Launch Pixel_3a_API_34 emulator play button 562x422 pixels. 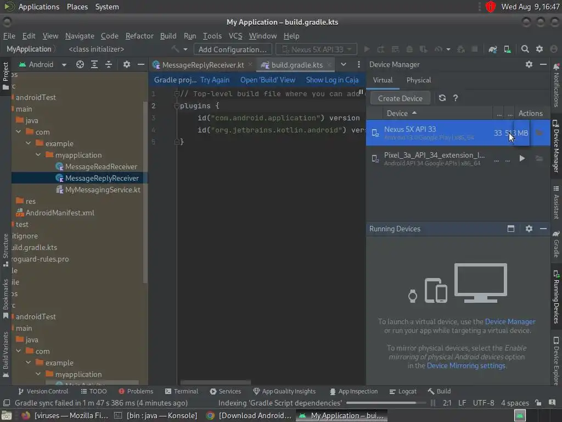pos(522,158)
